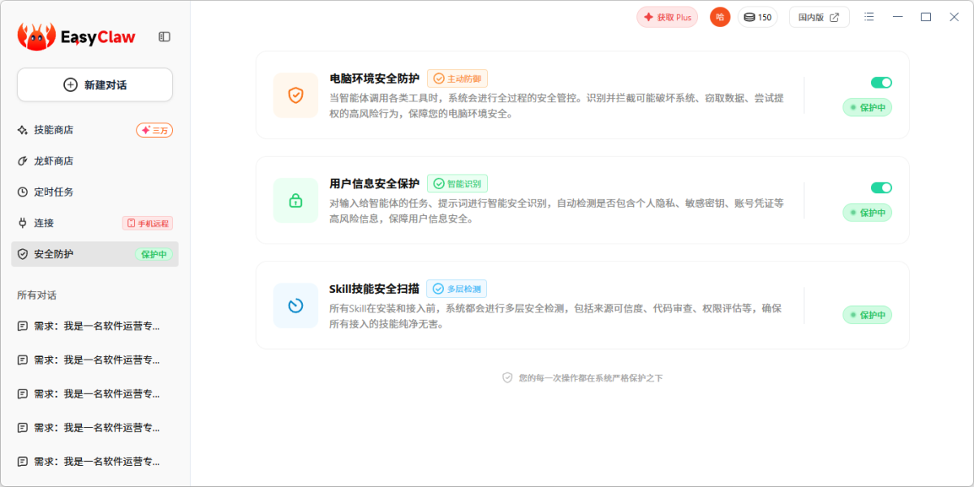
Task: Open a 需求 conversation under 所有对话
Action: [x=95, y=325]
